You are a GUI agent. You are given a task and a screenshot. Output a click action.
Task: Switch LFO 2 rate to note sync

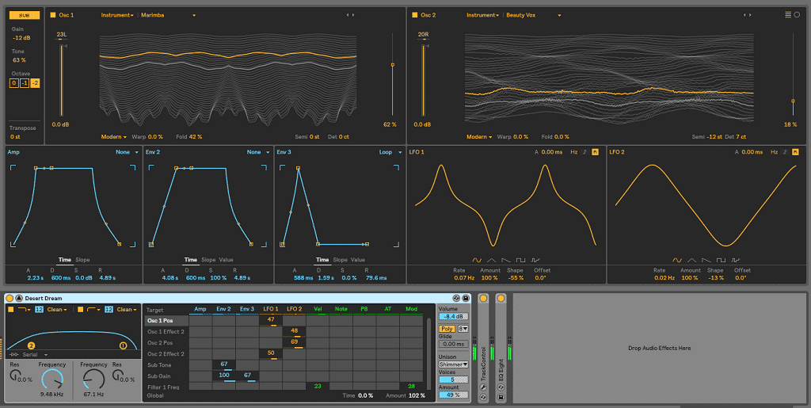(785, 152)
